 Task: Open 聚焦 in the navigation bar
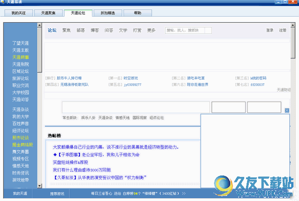pos(66,30)
